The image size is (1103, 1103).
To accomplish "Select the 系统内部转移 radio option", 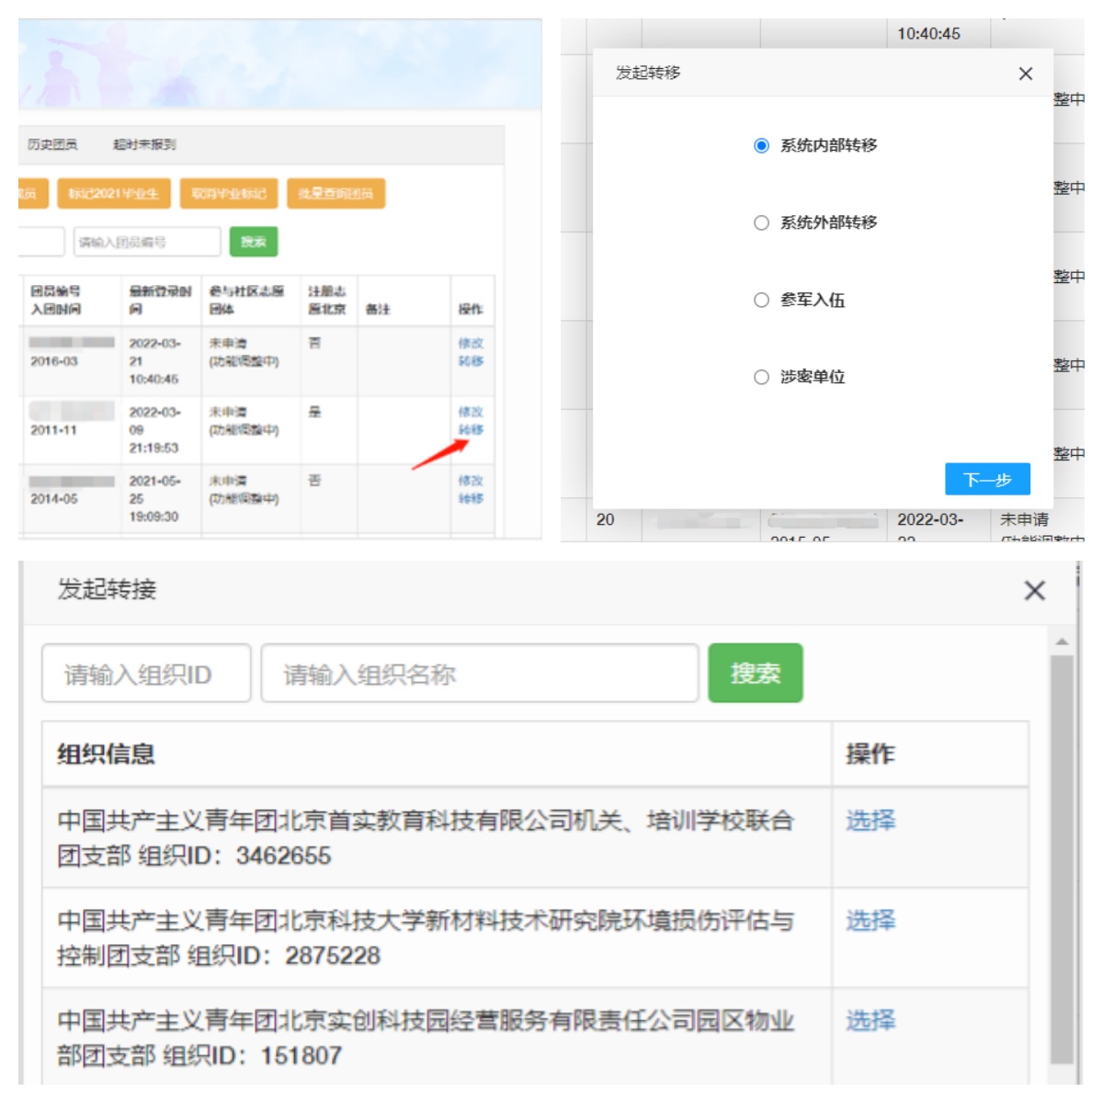I will (761, 145).
